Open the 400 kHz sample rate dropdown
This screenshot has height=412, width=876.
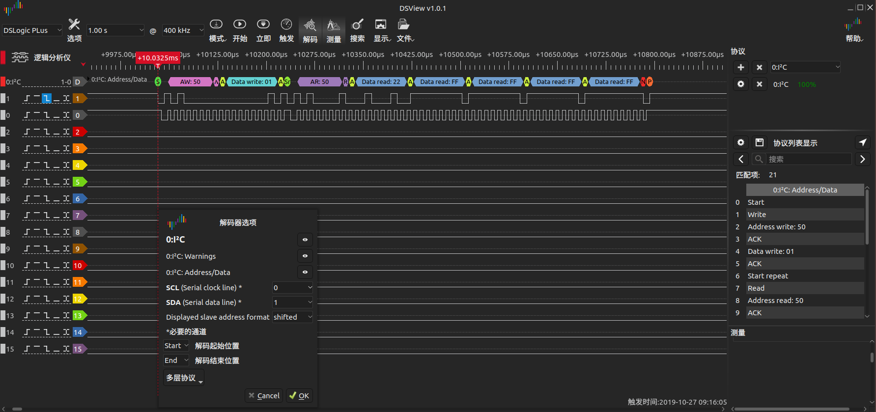coord(183,30)
